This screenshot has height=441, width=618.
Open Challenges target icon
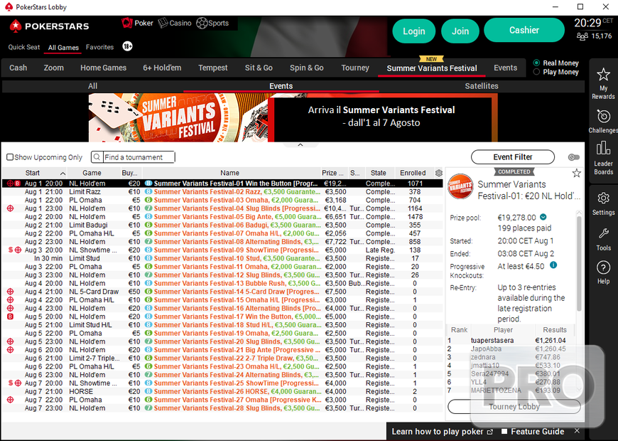(x=603, y=116)
